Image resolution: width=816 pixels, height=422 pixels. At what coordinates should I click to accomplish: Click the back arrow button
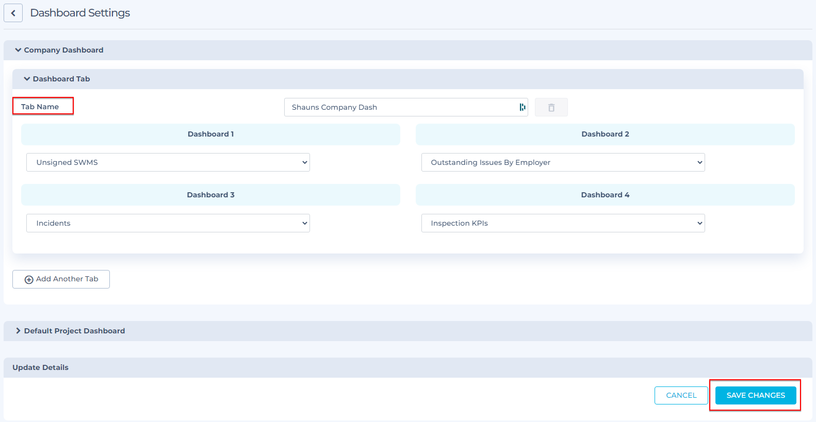coord(13,13)
